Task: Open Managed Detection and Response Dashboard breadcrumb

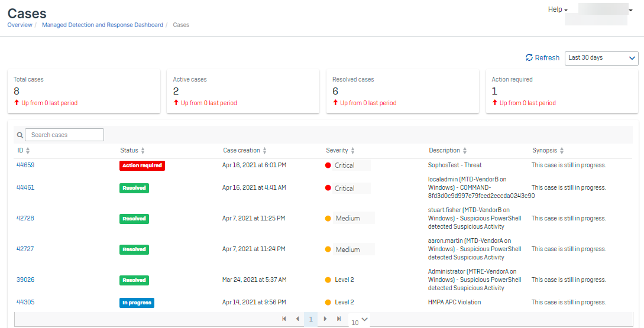Action: coord(102,25)
